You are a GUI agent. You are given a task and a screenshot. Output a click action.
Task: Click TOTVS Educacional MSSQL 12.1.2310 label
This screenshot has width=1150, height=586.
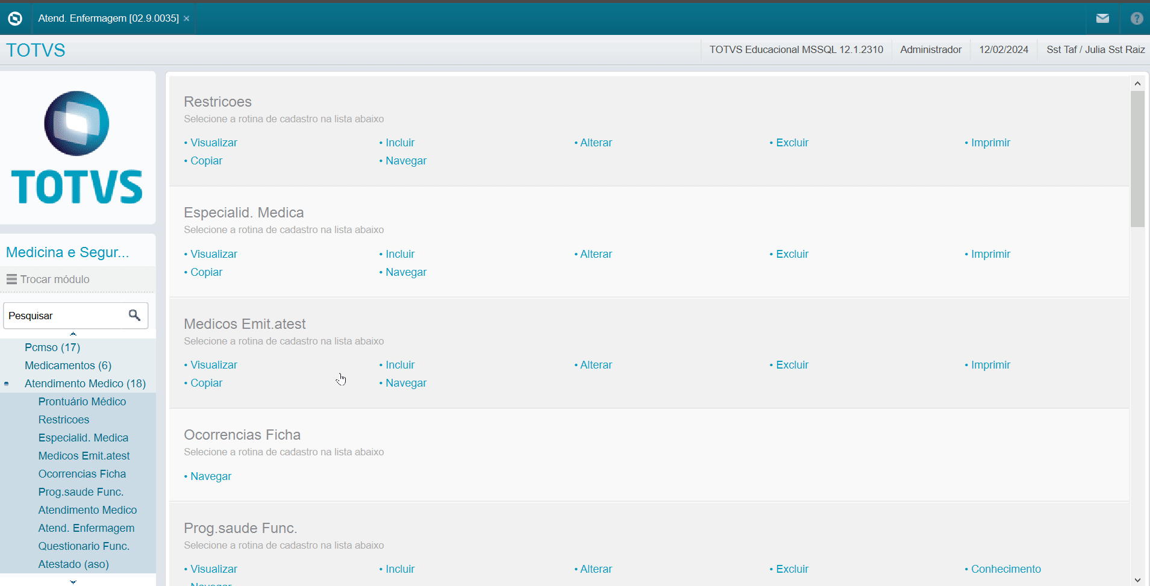(796, 49)
